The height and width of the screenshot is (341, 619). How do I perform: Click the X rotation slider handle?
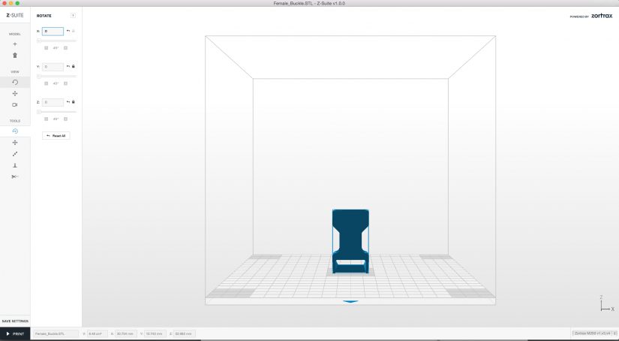click(39, 41)
